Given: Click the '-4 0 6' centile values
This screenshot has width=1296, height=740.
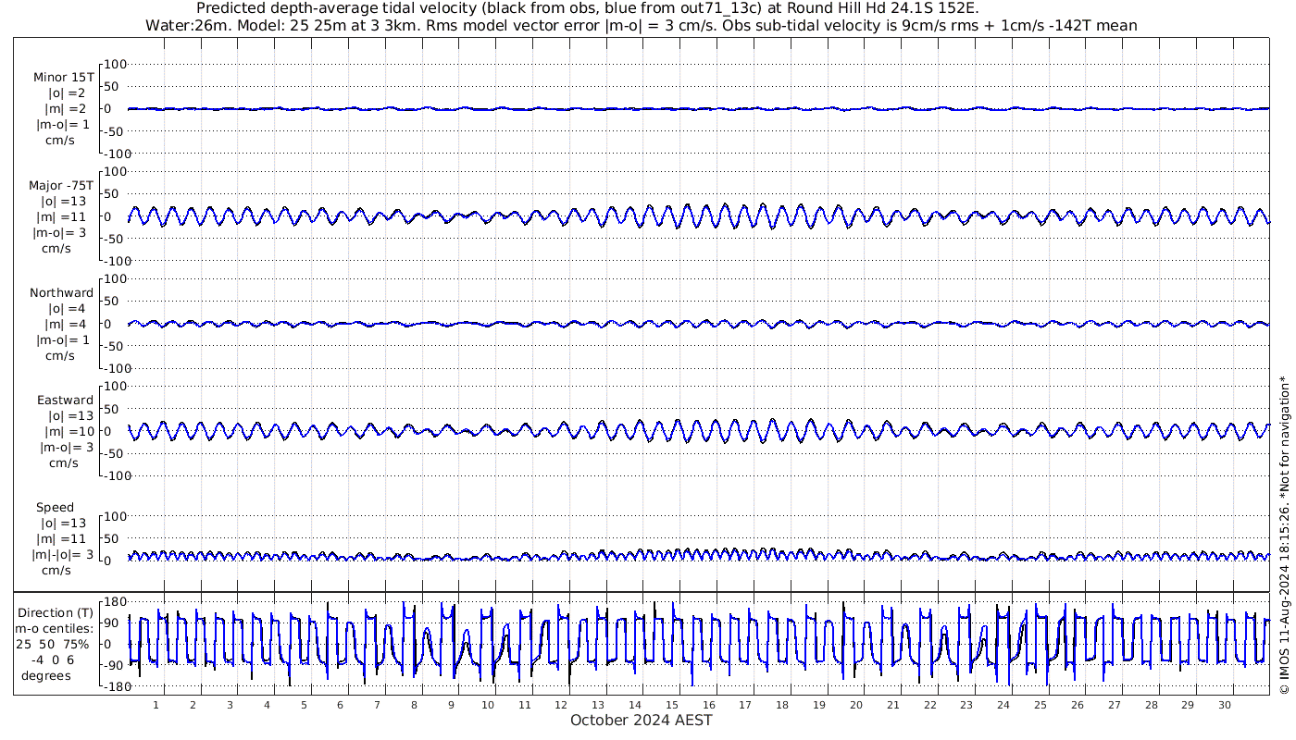Looking at the screenshot, I should [51, 660].
